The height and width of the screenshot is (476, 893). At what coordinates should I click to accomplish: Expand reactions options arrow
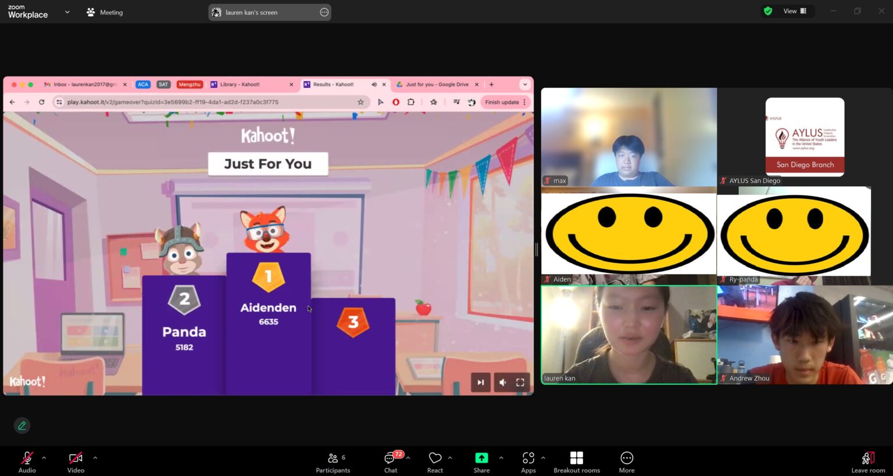450,458
